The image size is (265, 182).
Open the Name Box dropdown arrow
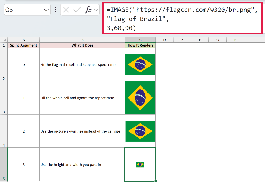46,10
